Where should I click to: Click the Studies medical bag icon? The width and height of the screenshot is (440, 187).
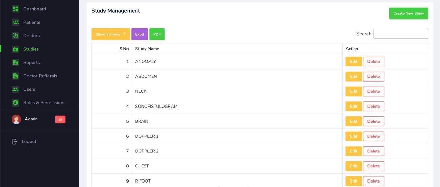(15, 49)
